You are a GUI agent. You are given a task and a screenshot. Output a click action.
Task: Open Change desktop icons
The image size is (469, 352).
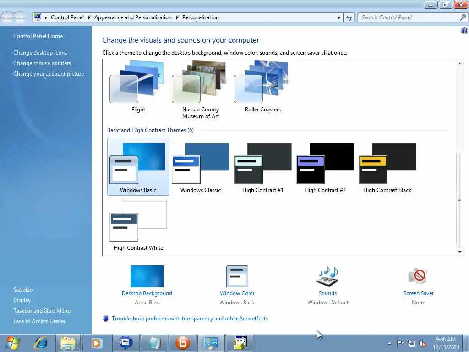point(40,53)
